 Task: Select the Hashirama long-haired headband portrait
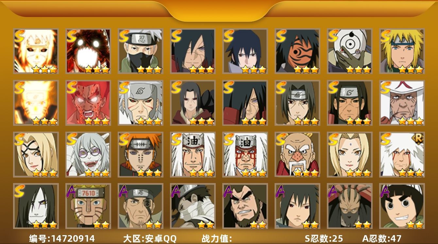[x=349, y=103]
